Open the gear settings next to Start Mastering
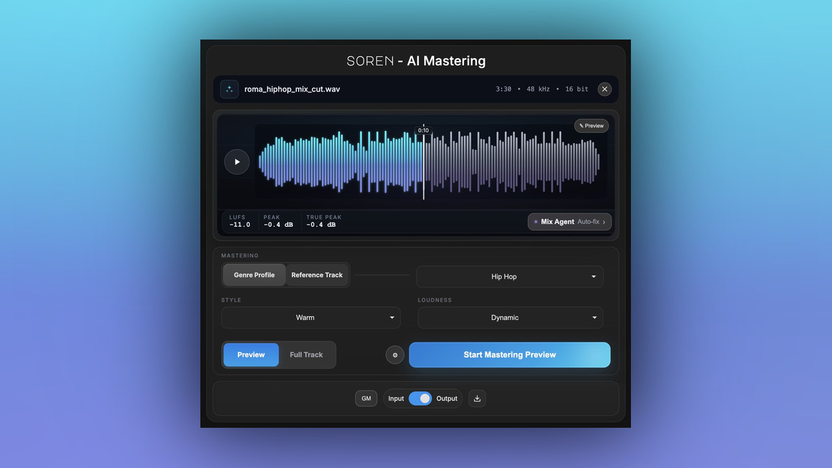 (395, 355)
